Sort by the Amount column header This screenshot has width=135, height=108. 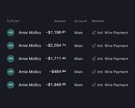point(60,21)
